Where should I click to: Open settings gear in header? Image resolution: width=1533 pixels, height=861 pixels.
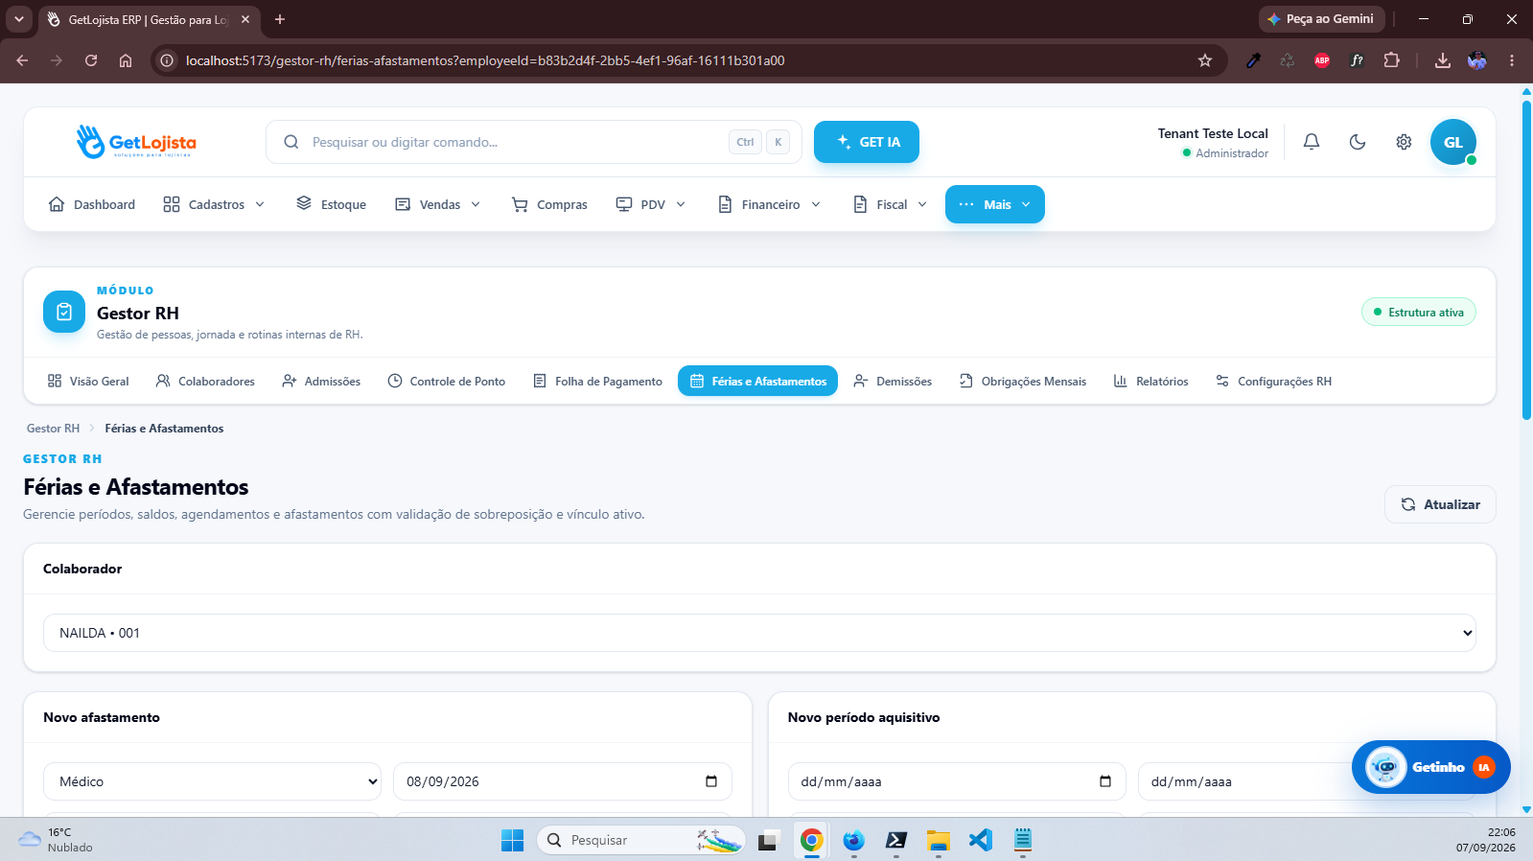(x=1404, y=142)
